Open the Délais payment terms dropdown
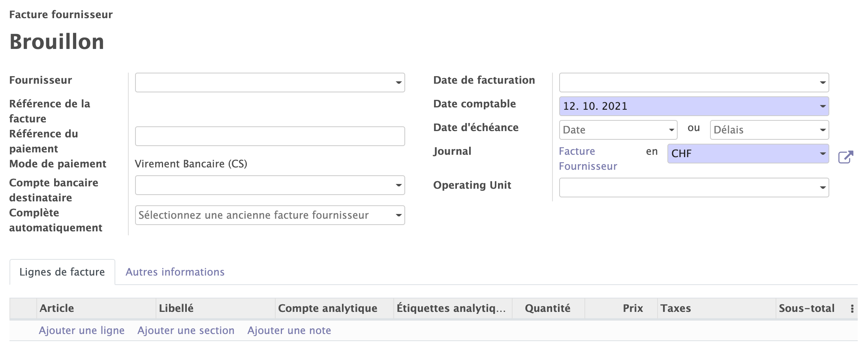This screenshot has height=349, width=868. pos(769,130)
